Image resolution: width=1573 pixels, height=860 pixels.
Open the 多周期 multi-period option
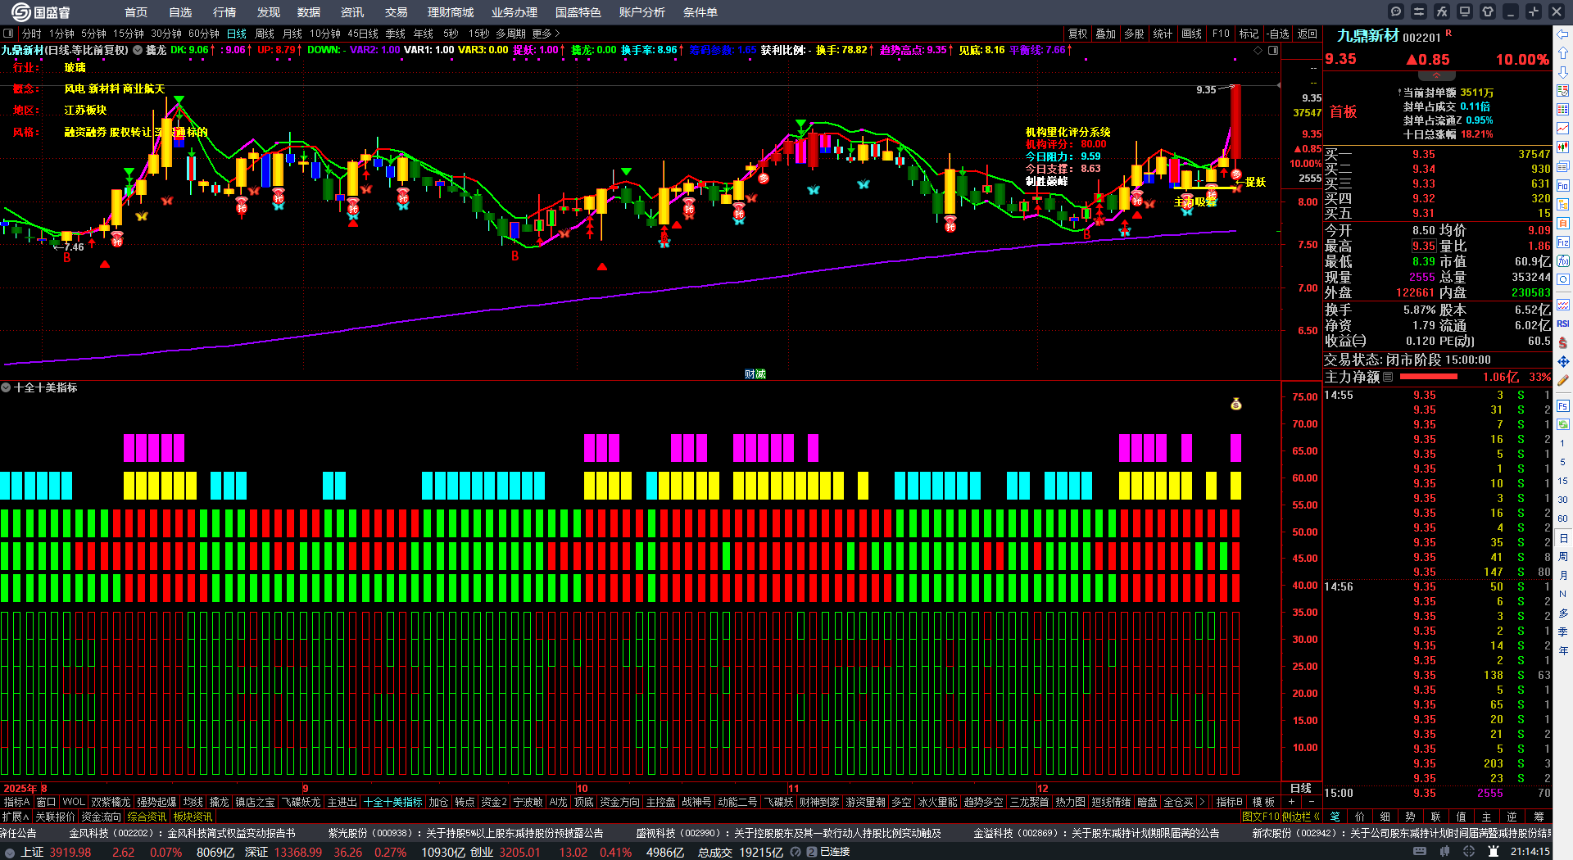tap(510, 34)
